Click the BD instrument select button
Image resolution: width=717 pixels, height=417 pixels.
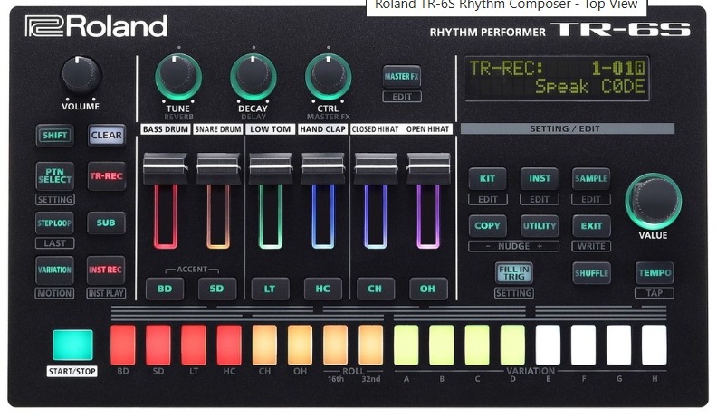click(x=165, y=289)
